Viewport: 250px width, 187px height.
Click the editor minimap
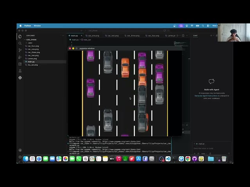181,44
